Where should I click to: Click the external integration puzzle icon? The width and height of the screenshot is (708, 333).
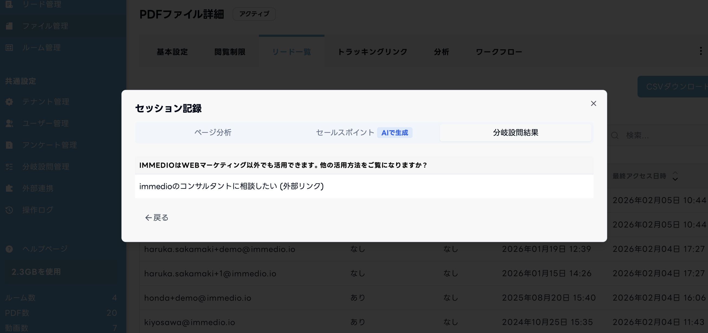[x=9, y=188]
